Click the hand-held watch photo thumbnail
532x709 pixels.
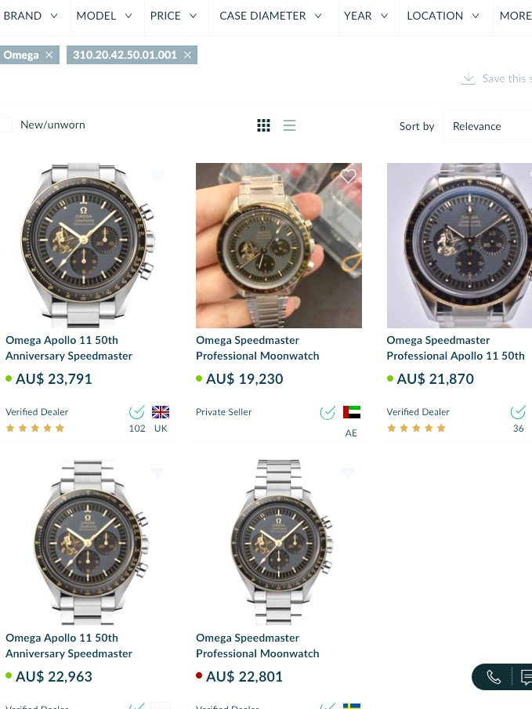[x=279, y=245]
